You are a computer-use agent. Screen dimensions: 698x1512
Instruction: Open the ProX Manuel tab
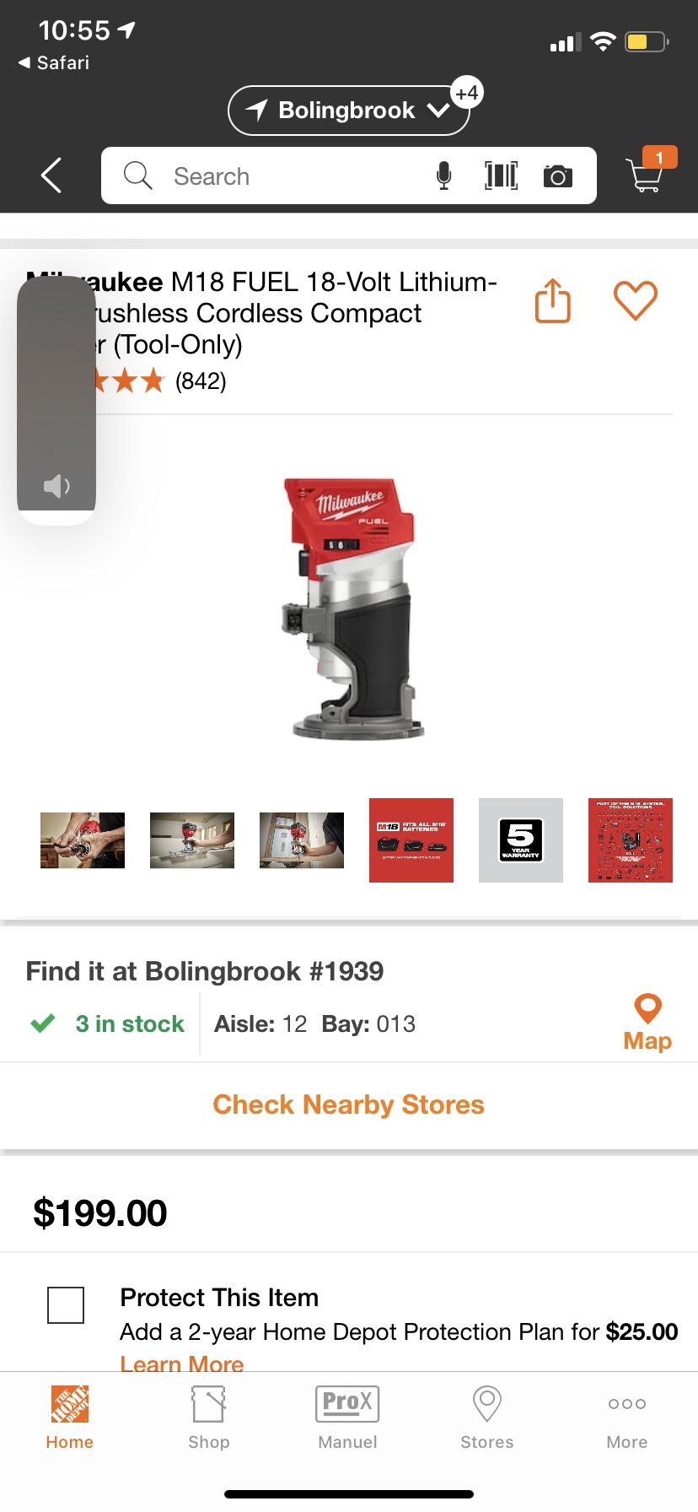pyautogui.click(x=347, y=1418)
